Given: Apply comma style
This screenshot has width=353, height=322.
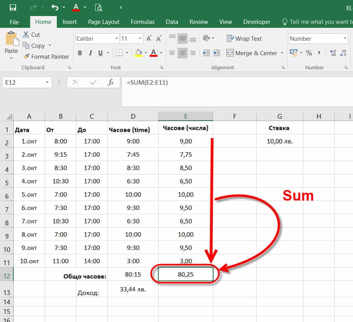Looking at the screenshot, I should tap(319, 53).
